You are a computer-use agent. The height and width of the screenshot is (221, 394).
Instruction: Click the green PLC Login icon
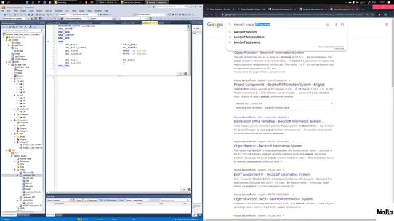point(151,18)
